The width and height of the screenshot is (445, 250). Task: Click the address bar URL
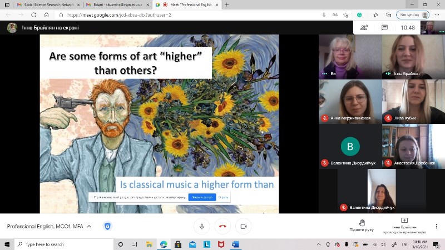point(119,15)
